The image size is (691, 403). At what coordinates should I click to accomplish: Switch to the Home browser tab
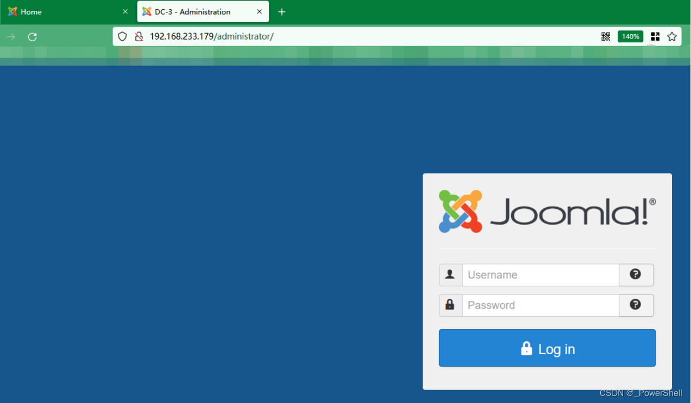click(67, 12)
